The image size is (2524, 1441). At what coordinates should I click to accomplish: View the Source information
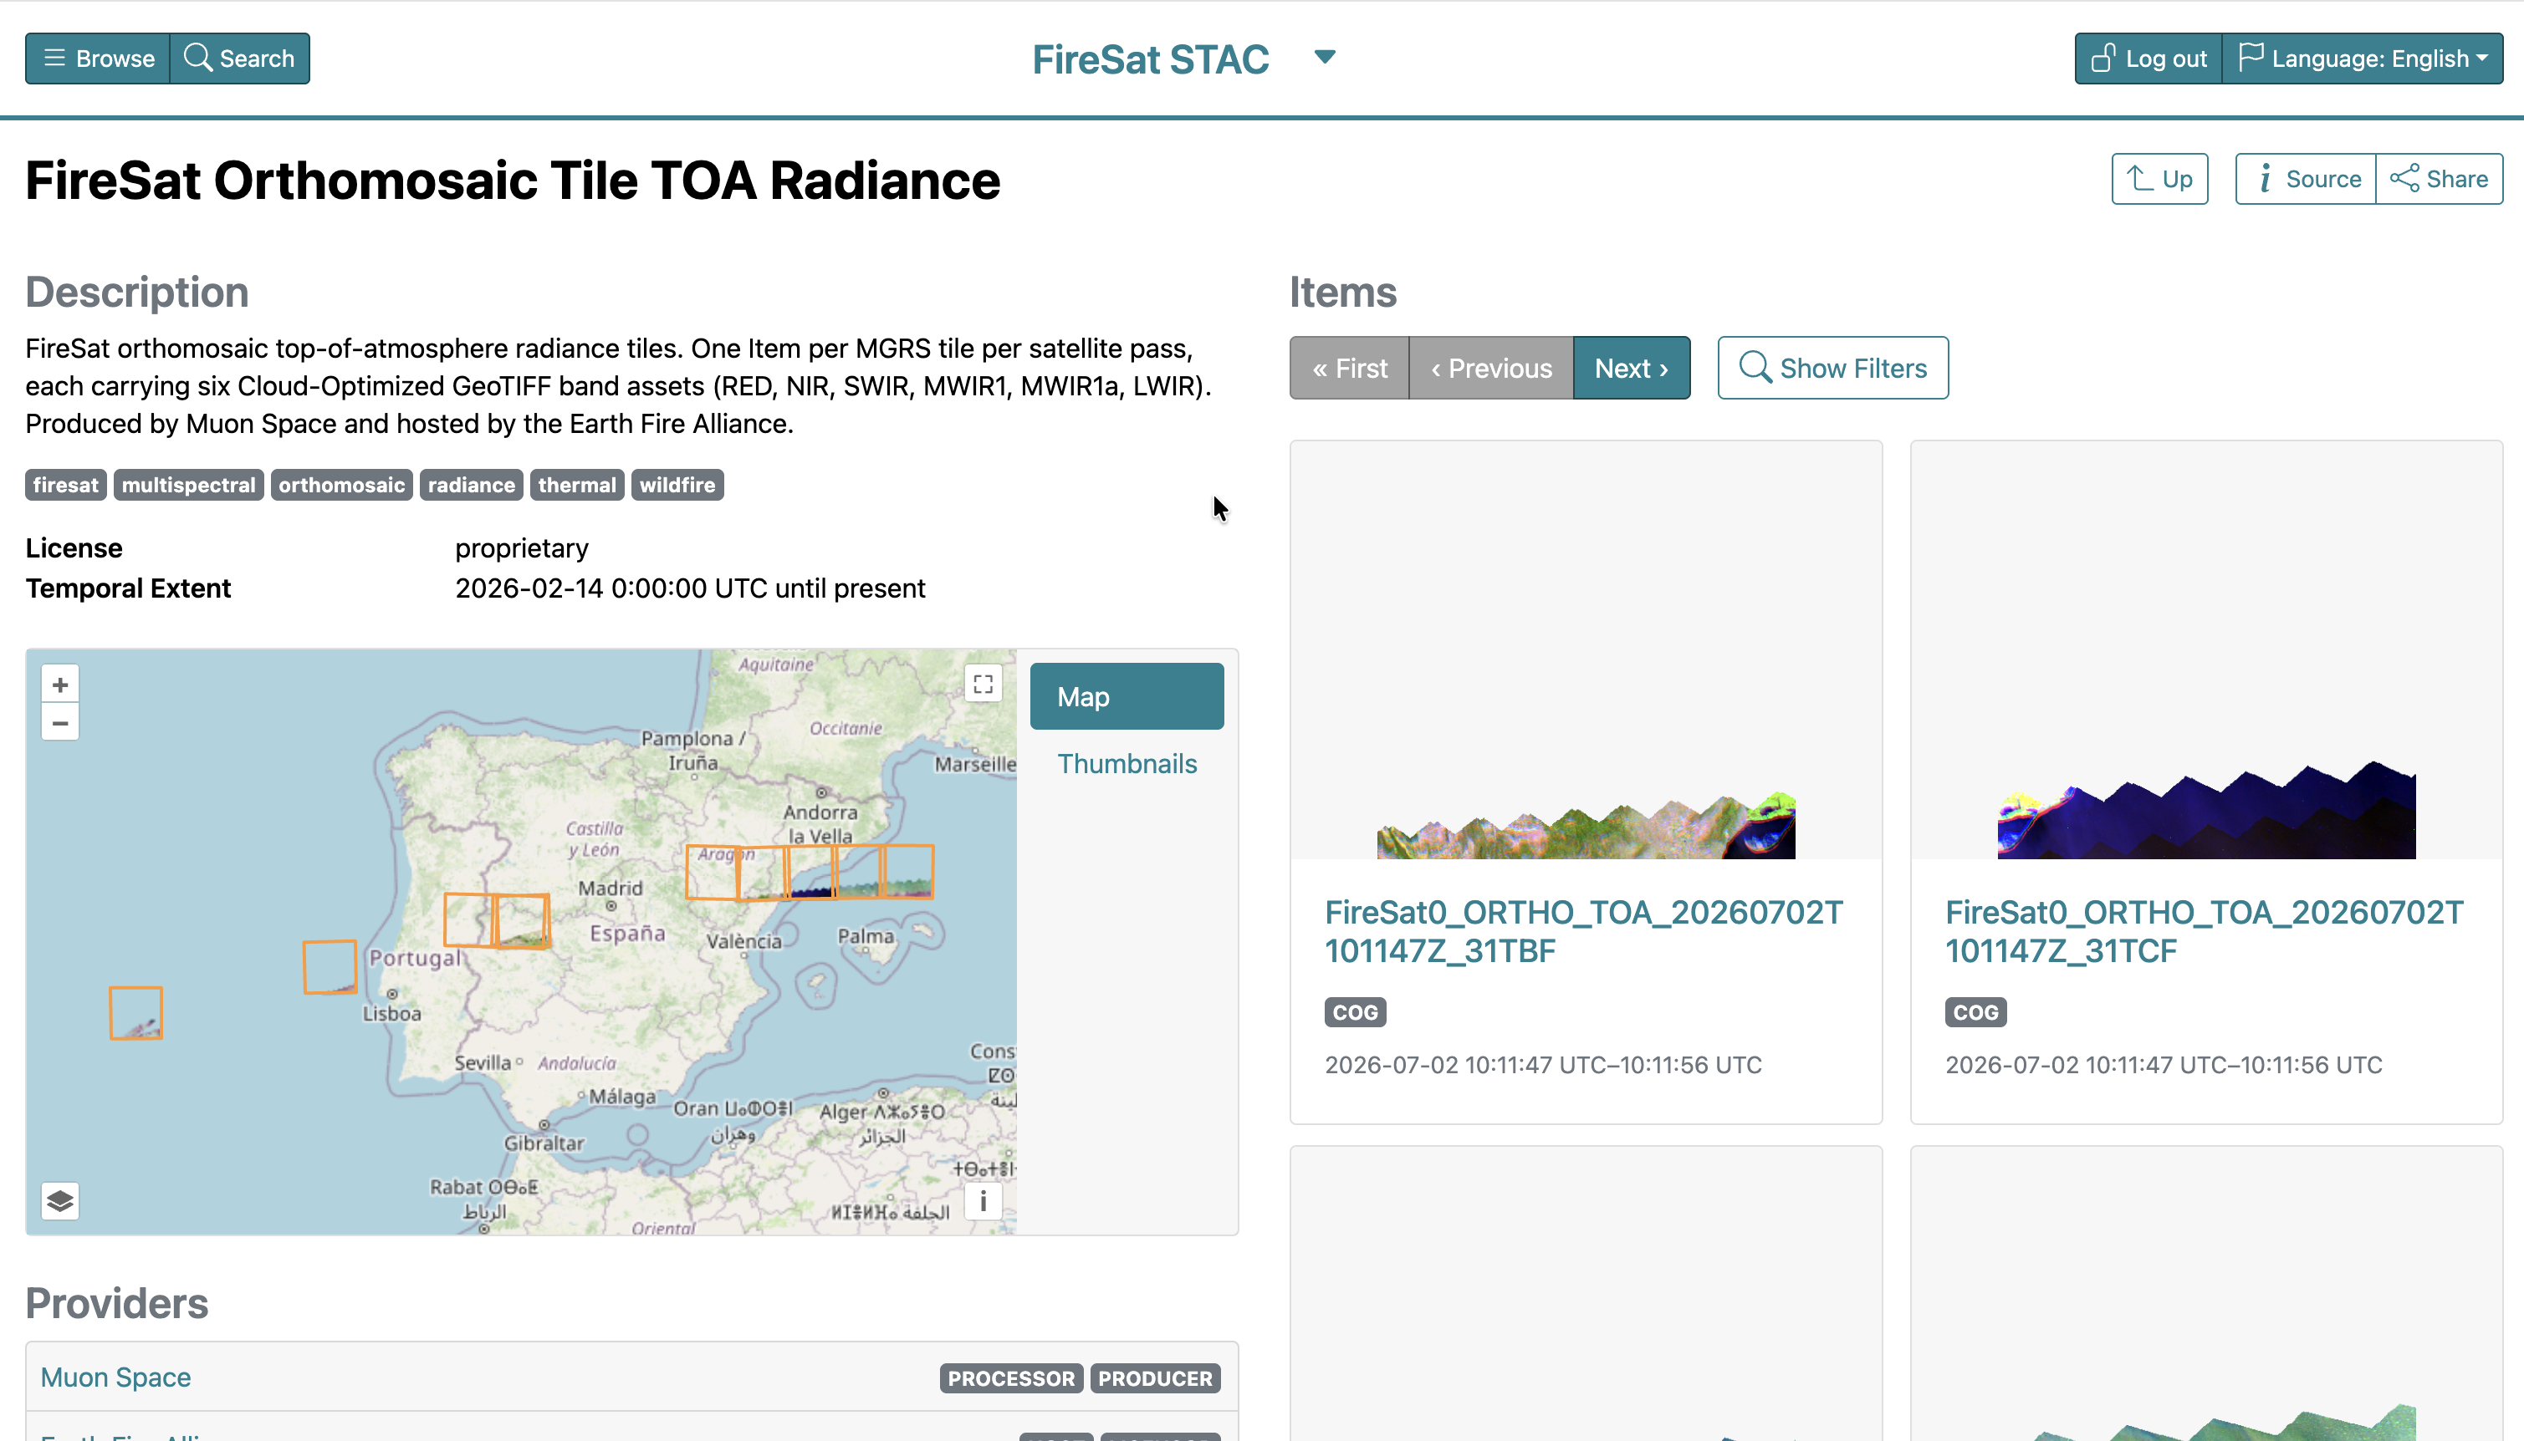tap(2307, 179)
